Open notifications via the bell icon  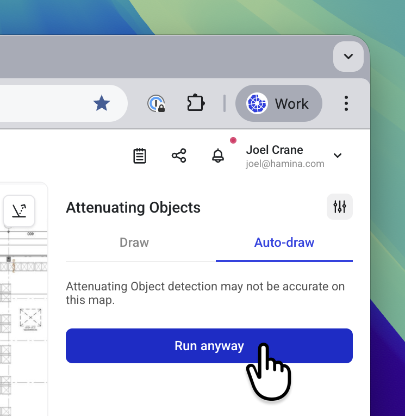218,156
